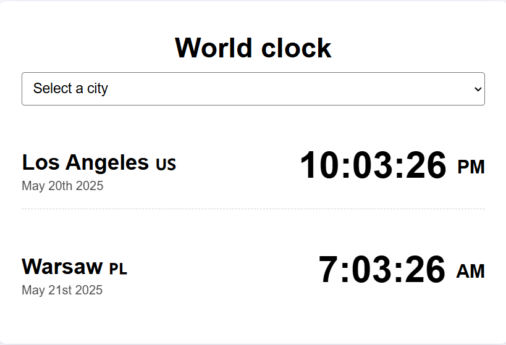The image size is (506, 345).
Task: Click the dropdown chevron arrow
Action: tap(478, 89)
